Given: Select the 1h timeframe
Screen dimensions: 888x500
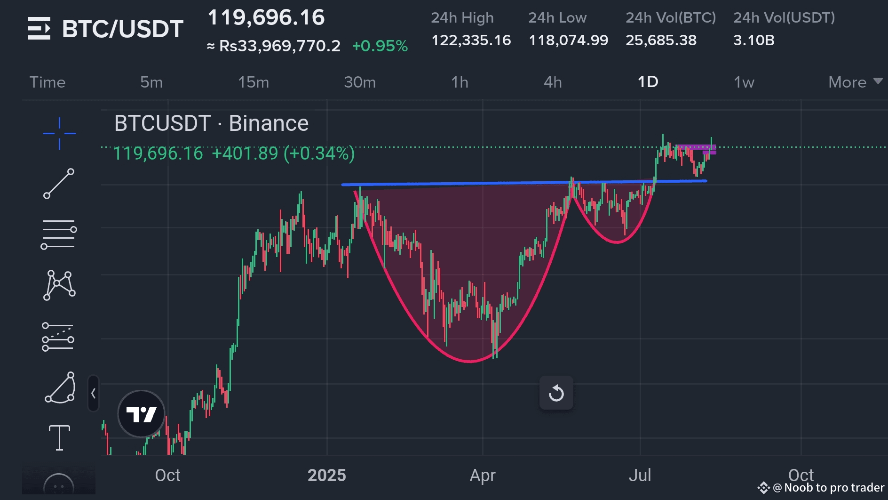Looking at the screenshot, I should pos(460,82).
